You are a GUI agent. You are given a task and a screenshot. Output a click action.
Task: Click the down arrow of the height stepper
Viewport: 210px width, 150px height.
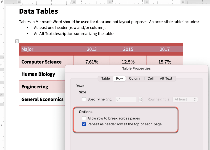[141, 100]
